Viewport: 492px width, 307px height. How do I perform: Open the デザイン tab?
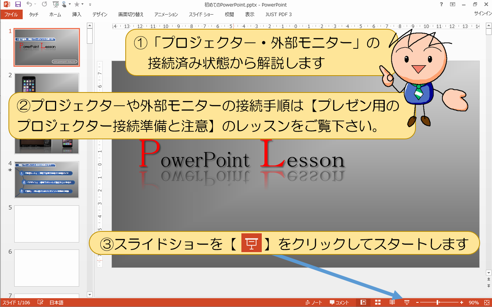[x=100, y=15]
